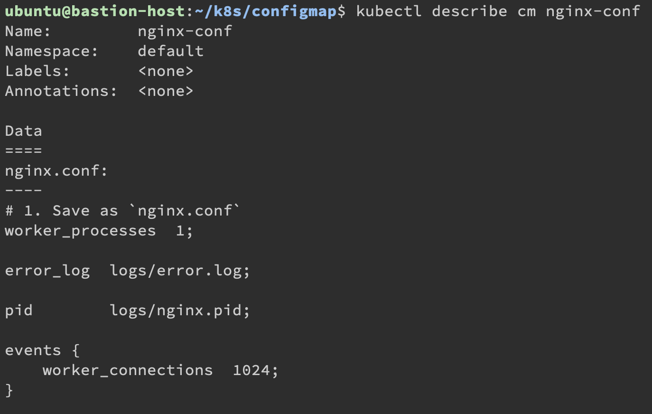
Task: Click the '1024;' connections value
Action: point(255,370)
